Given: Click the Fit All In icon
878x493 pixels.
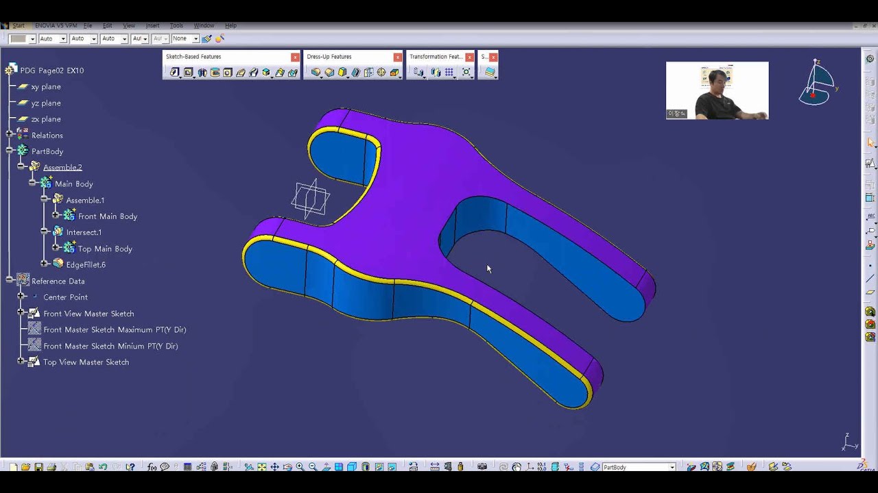Looking at the screenshot, I should point(261,467).
